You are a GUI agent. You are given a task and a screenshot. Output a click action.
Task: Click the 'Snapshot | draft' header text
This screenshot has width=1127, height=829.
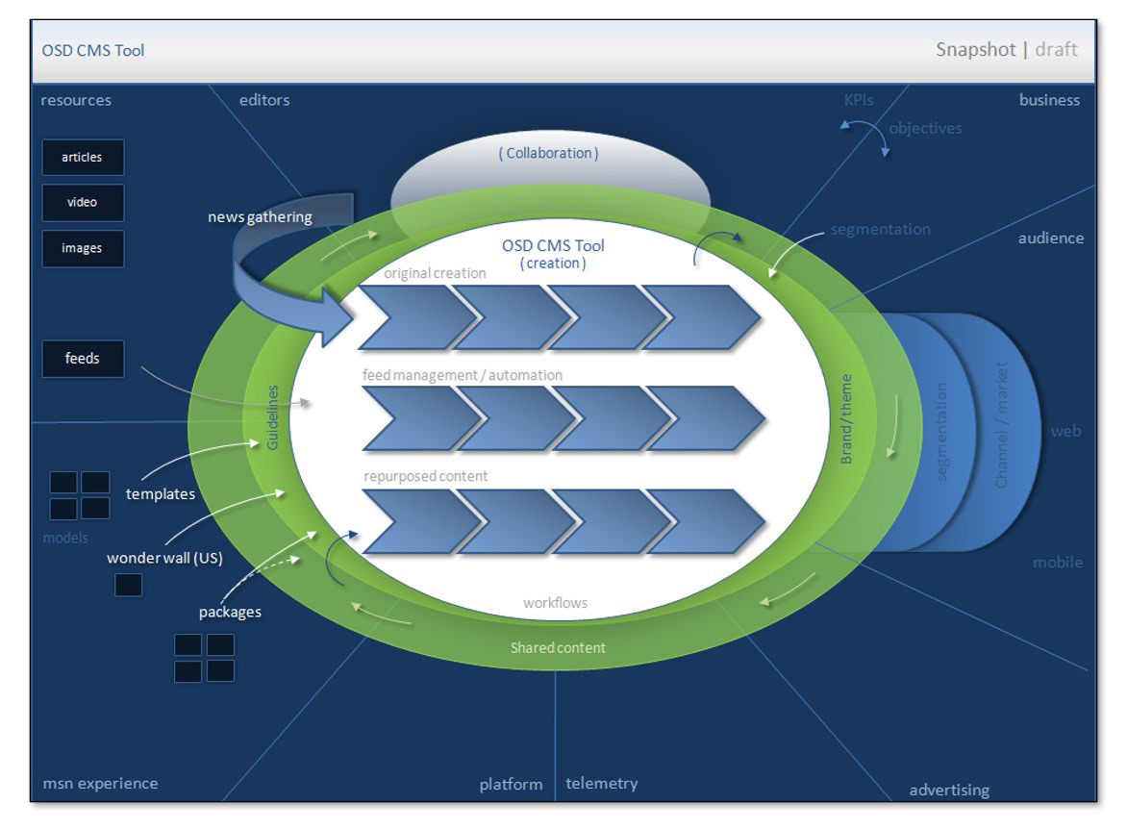point(1006,50)
